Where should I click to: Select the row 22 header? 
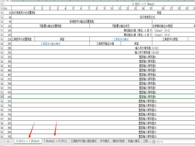coord(2,97)
